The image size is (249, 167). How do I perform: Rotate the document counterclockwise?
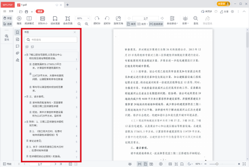pyautogui.click(x=107, y=20)
